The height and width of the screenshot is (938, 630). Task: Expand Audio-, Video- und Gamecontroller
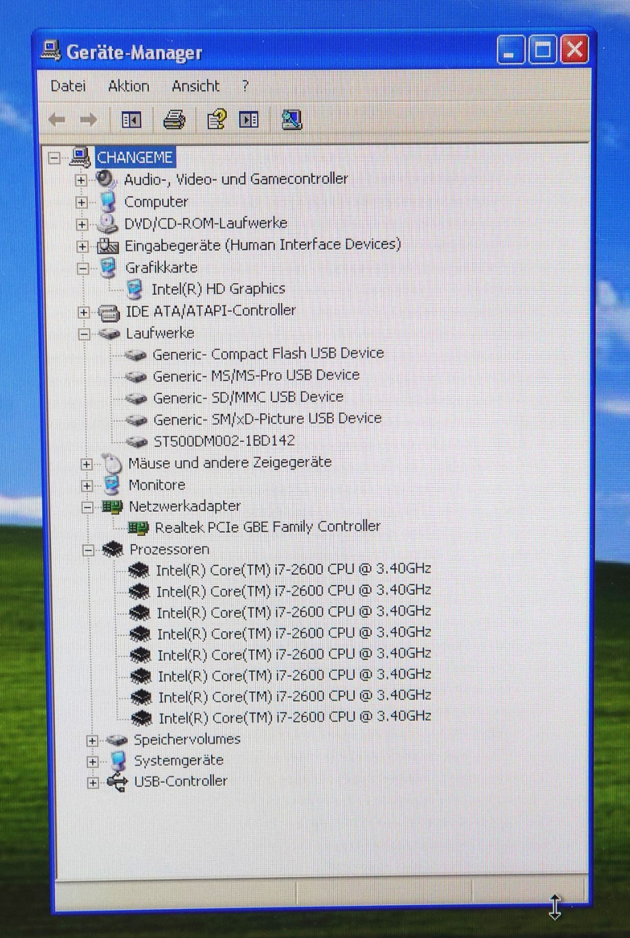tap(82, 180)
